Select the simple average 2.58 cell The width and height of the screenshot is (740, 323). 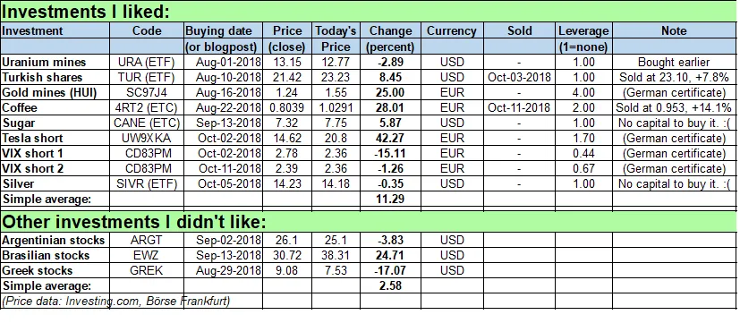coord(391,285)
